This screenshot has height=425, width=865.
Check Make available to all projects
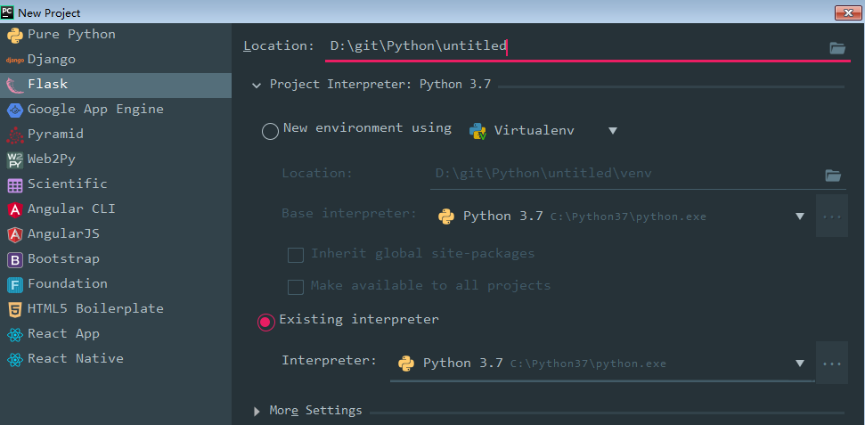296,287
